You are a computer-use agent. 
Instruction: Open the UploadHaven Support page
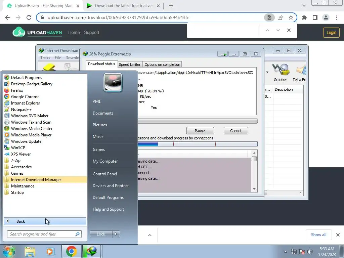click(91, 33)
